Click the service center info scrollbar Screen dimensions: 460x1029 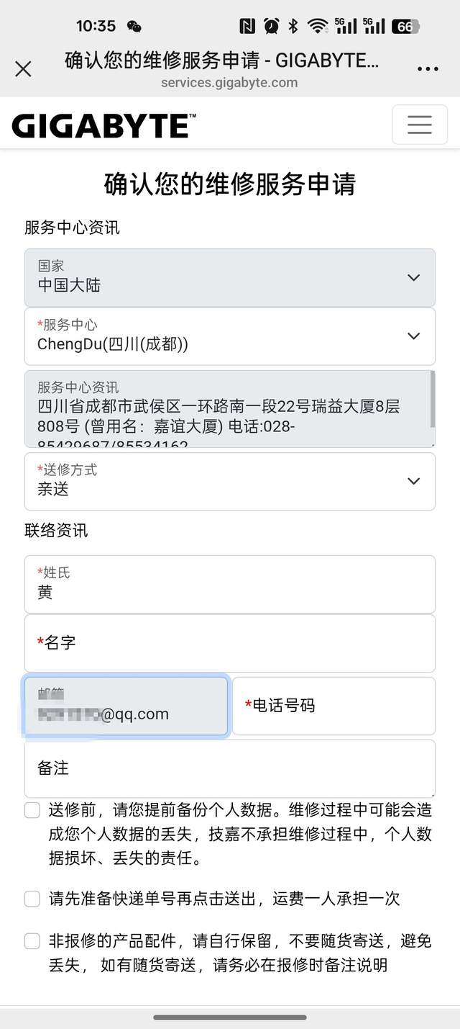(432, 398)
